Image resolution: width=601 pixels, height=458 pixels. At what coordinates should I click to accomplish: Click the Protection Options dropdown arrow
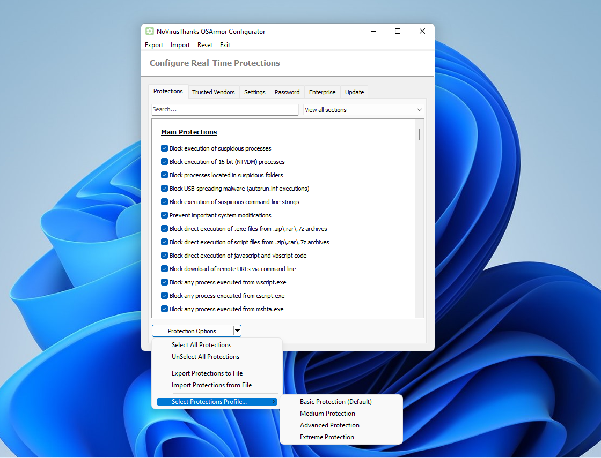(237, 331)
